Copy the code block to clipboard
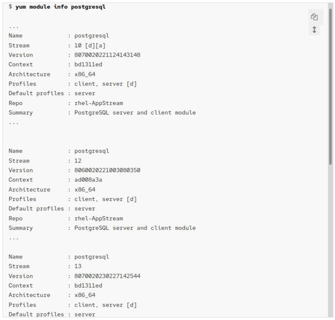 click(x=314, y=17)
